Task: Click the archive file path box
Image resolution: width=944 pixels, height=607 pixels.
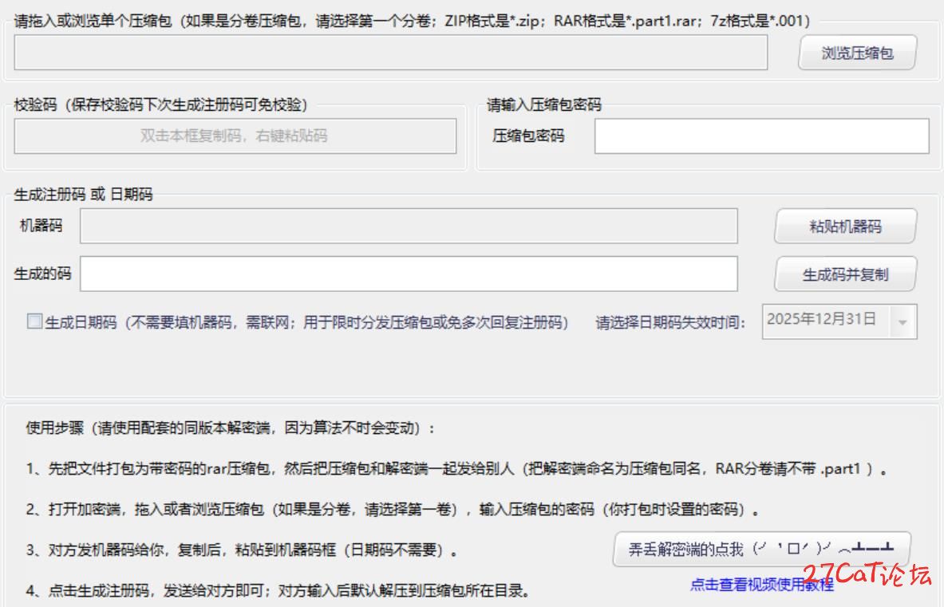Action: click(390, 53)
